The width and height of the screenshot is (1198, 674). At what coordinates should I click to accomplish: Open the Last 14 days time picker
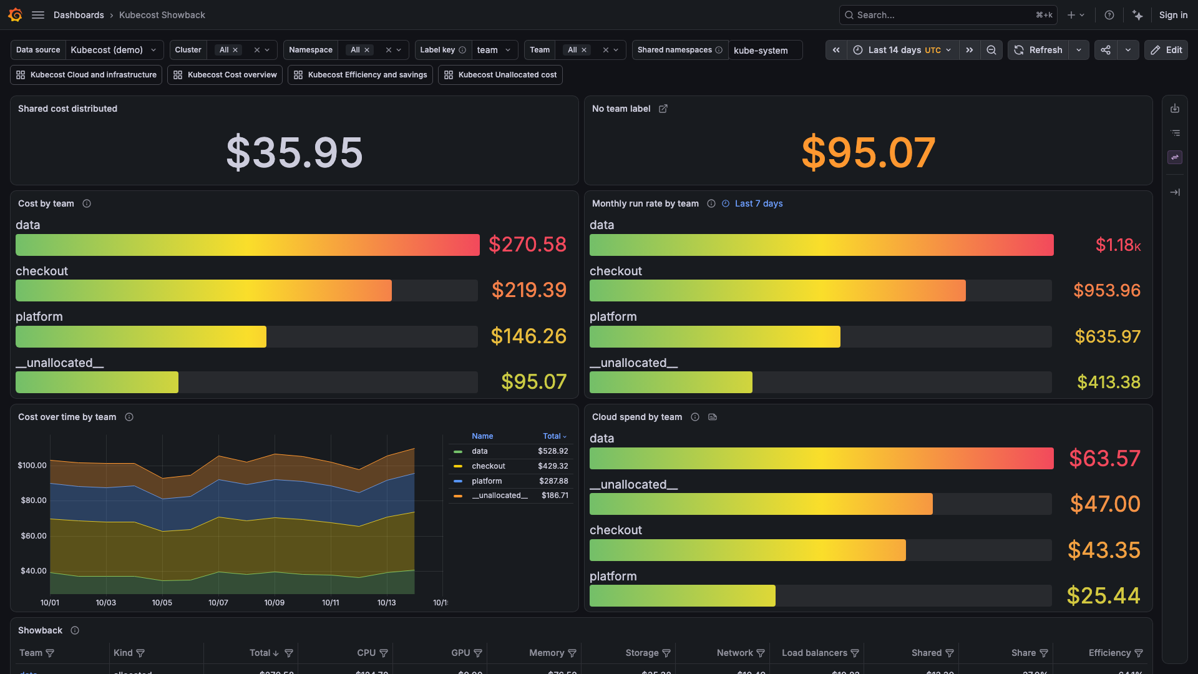coord(903,50)
